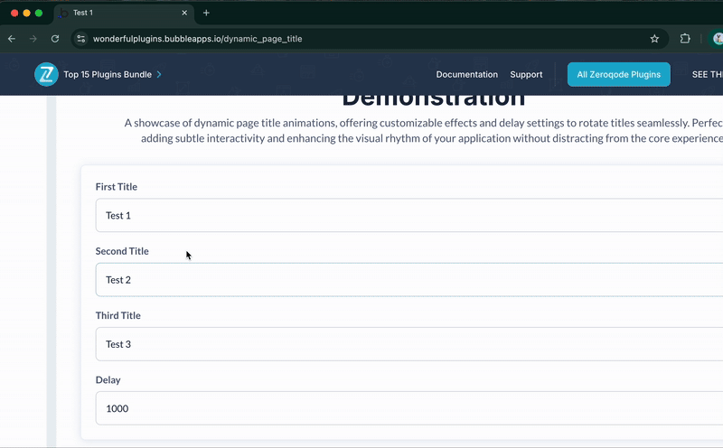Open the Support link
The height and width of the screenshot is (448, 723).
526,75
